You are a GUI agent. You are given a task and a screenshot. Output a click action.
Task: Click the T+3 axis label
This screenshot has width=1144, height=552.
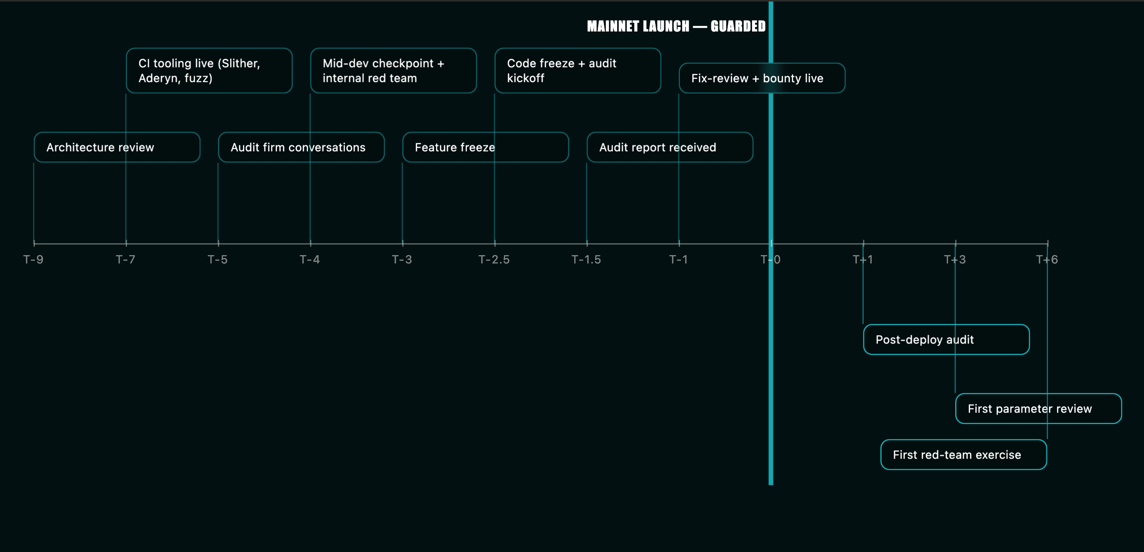tap(955, 260)
